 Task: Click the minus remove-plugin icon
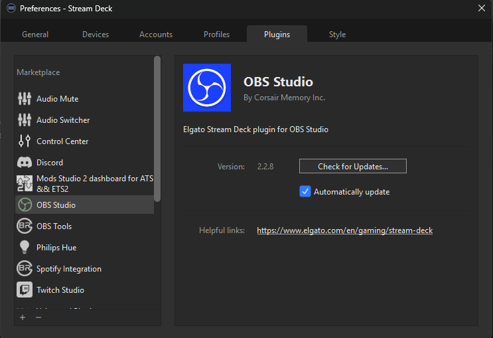(38, 317)
